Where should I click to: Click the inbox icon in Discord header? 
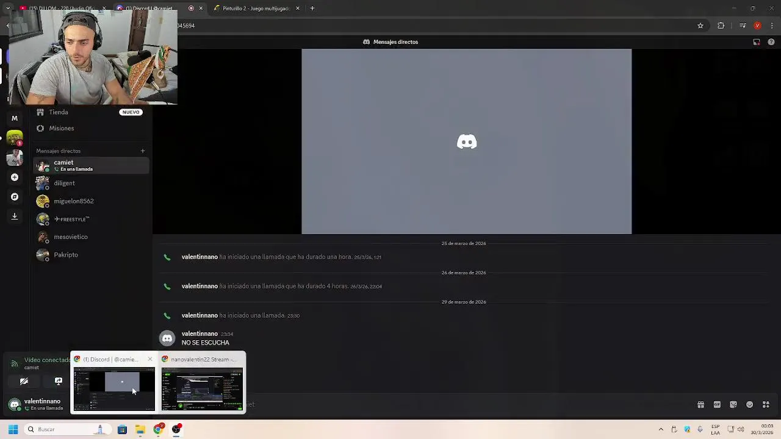click(757, 42)
